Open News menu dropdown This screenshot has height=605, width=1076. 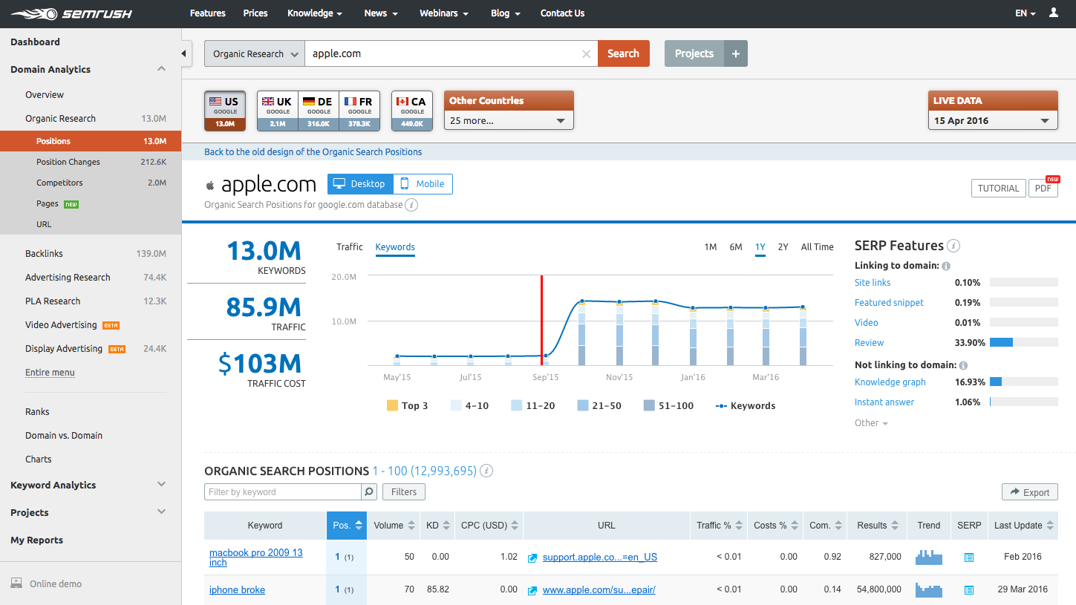click(381, 13)
